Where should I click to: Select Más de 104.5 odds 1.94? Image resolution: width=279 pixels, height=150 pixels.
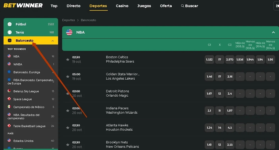coord(260,59)
